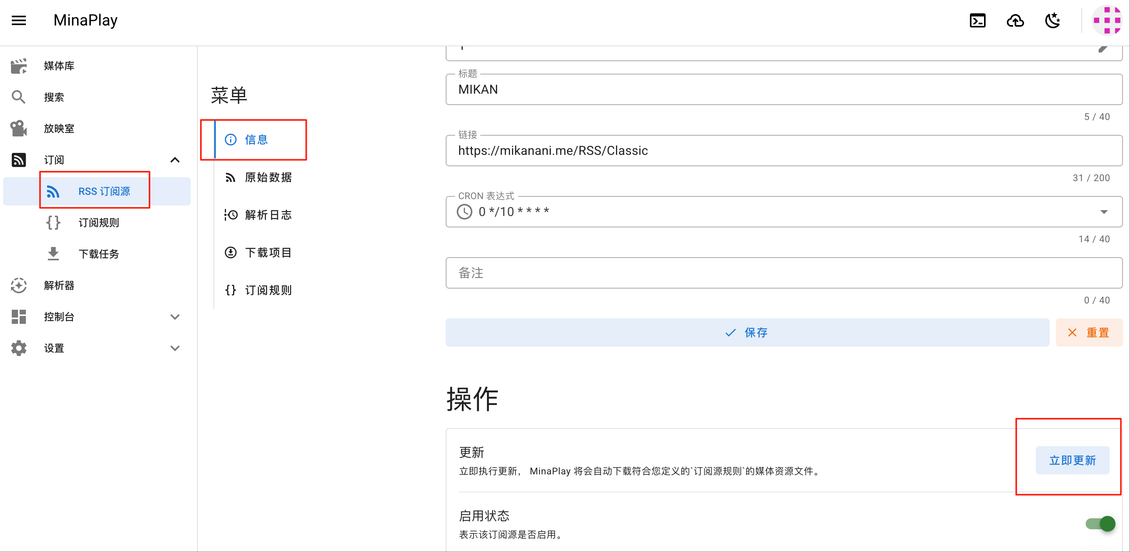Click the 保存 save button
The width and height of the screenshot is (1130, 552).
point(747,333)
